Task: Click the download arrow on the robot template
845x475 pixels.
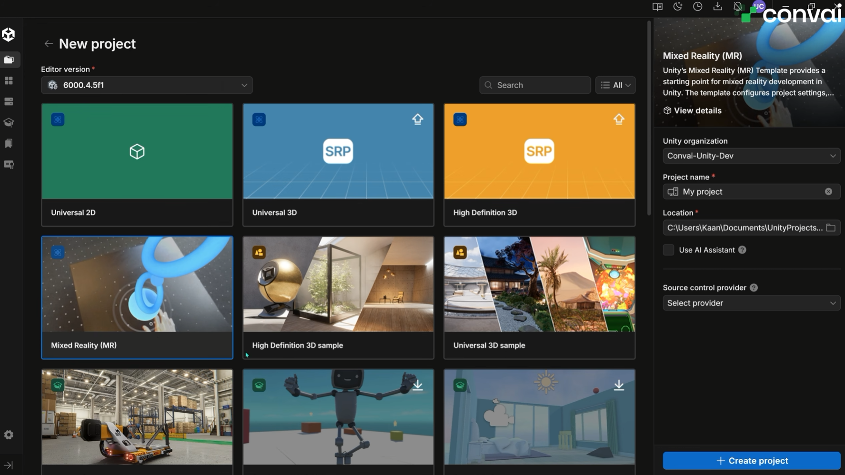Action: coord(418,385)
